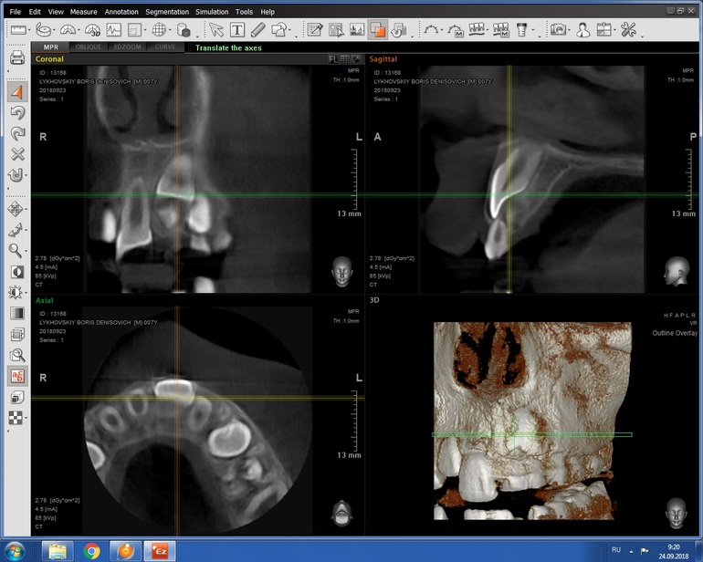This screenshot has width=703, height=562.
Task: Toggle the text overlay button in sidebar
Action: click(16, 376)
